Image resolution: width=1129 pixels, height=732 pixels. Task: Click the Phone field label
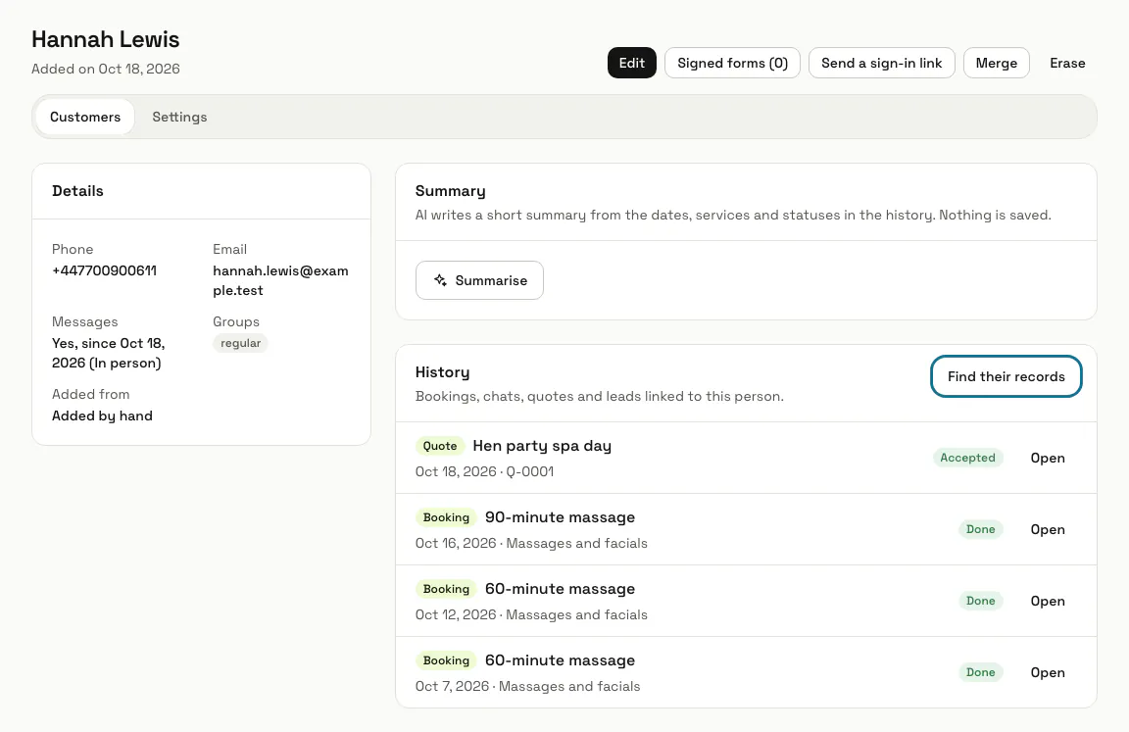pyautogui.click(x=73, y=249)
